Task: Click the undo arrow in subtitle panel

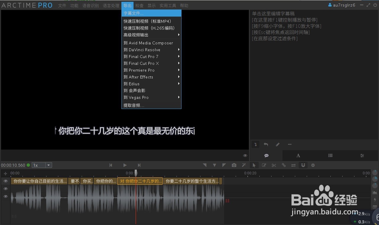Action: [x=266, y=145]
